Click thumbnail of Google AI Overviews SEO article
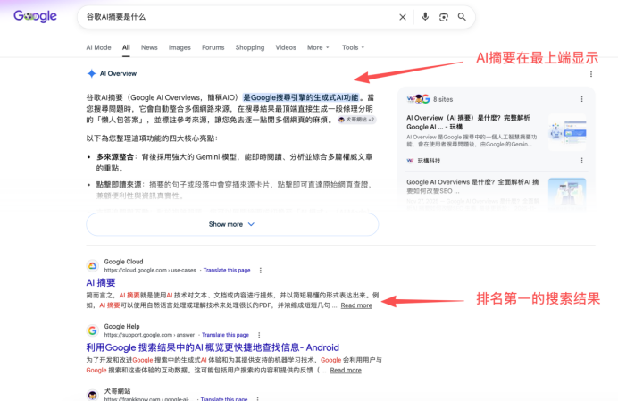618x401 pixels. pos(567,192)
